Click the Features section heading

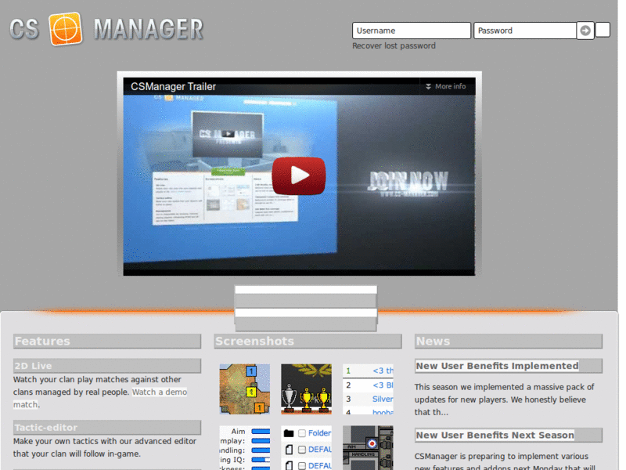point(107,341)
